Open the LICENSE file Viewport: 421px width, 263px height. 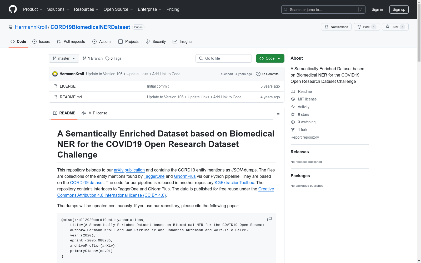pos(68,86)
